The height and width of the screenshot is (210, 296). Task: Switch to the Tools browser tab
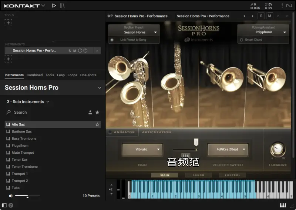point(50,75)
